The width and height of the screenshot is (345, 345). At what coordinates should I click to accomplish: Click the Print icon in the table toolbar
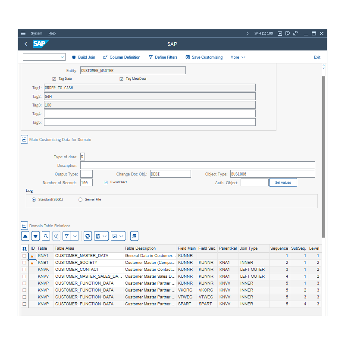point(88,236)
